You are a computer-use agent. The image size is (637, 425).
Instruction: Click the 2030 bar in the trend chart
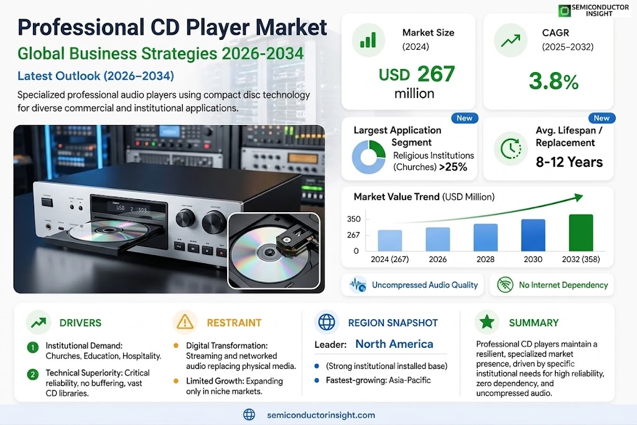(533, 235)
